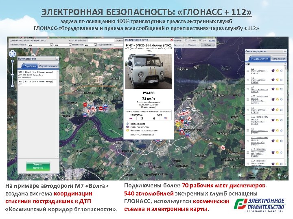This screenshot has width=293, height=219.
Task: Select incident 301 in the list
Action: 37,83
